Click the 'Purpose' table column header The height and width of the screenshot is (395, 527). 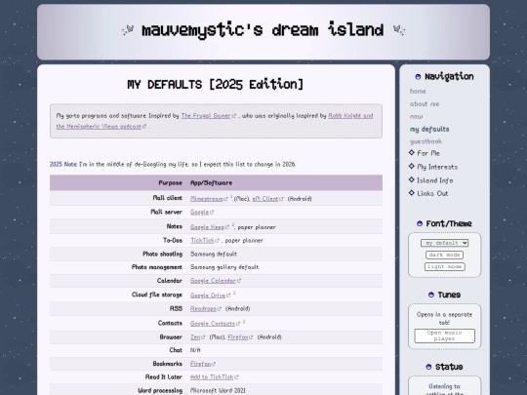[170, 183]
